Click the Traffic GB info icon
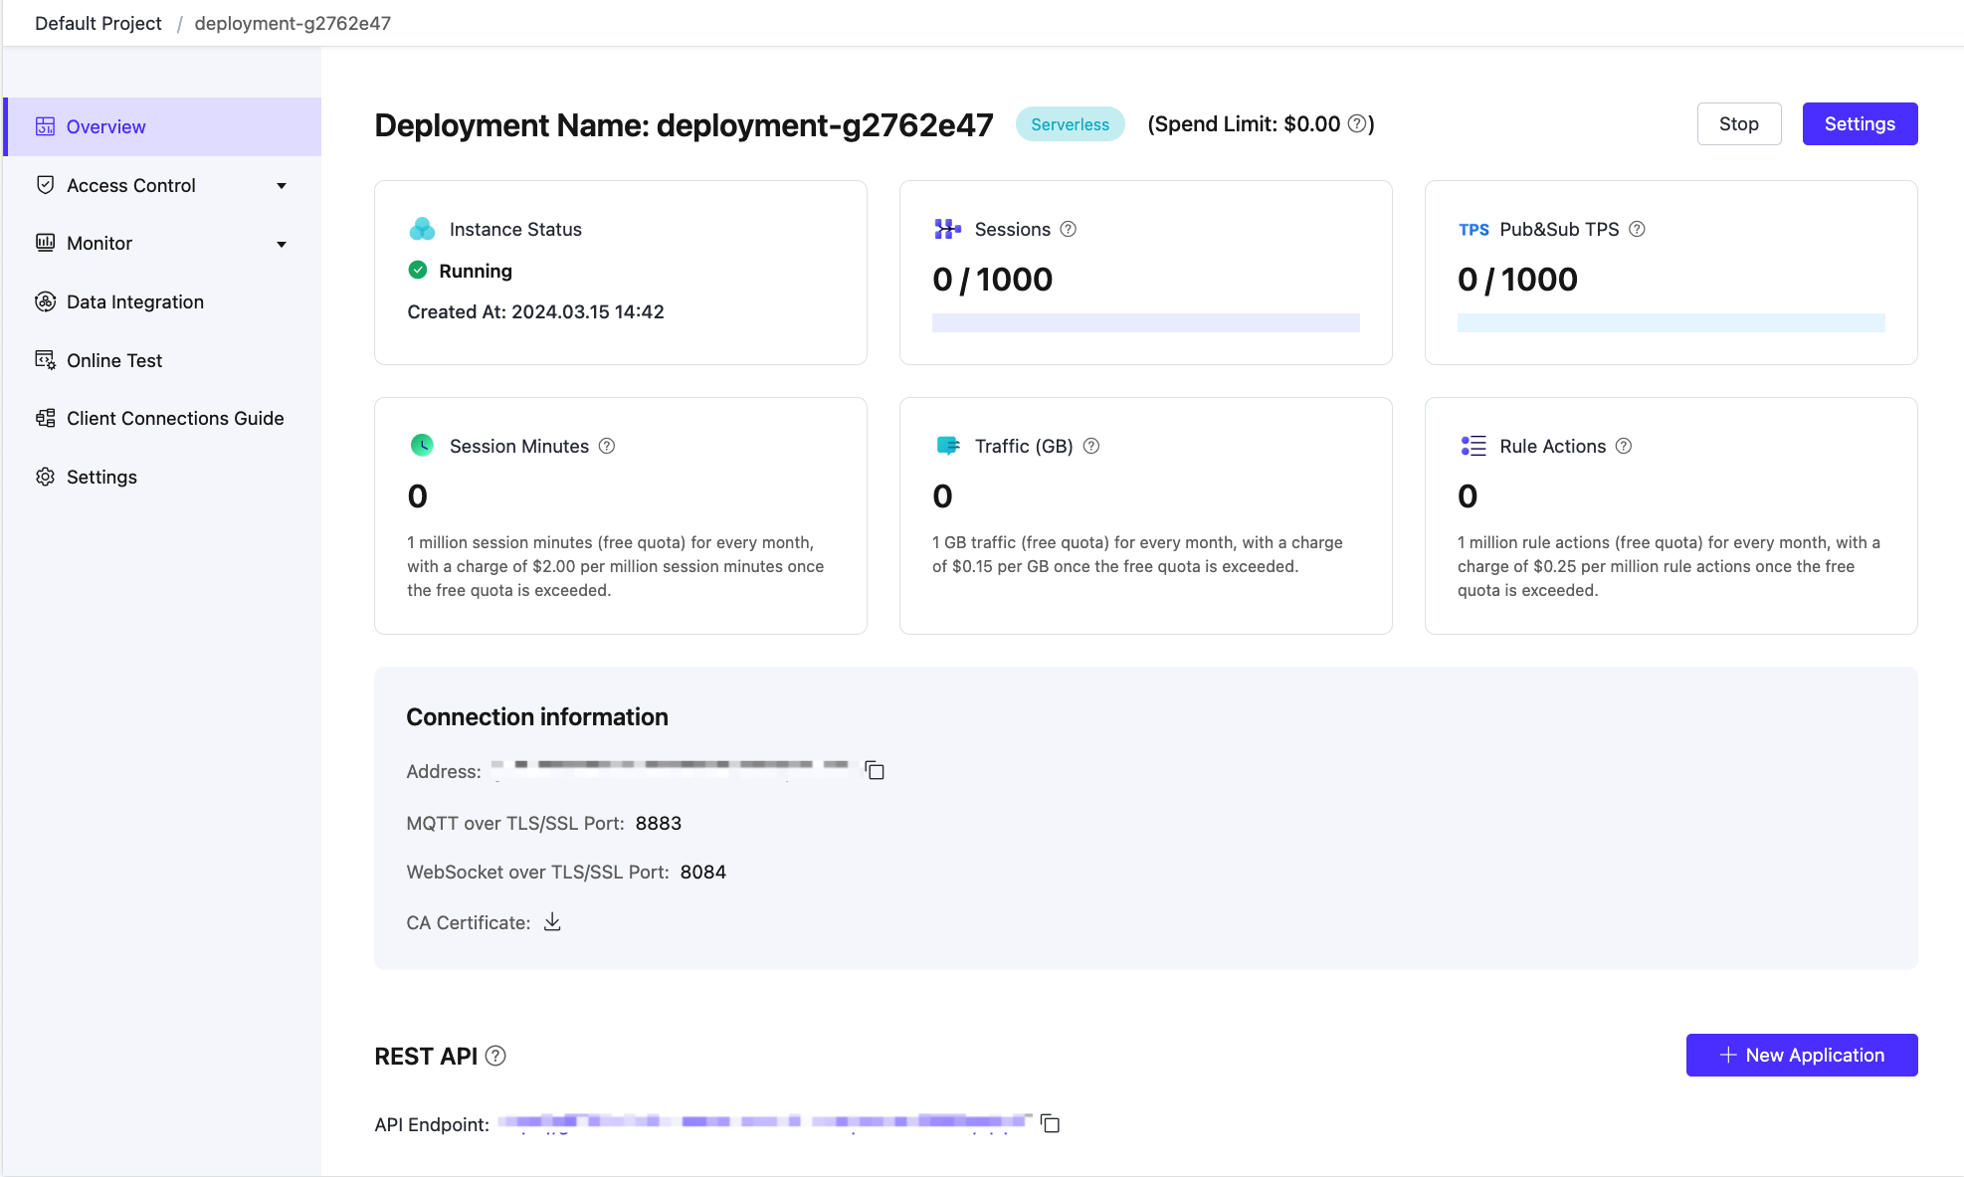Image resolution: width=1964 pixels, height=1177 pixels. (1091, 444)
